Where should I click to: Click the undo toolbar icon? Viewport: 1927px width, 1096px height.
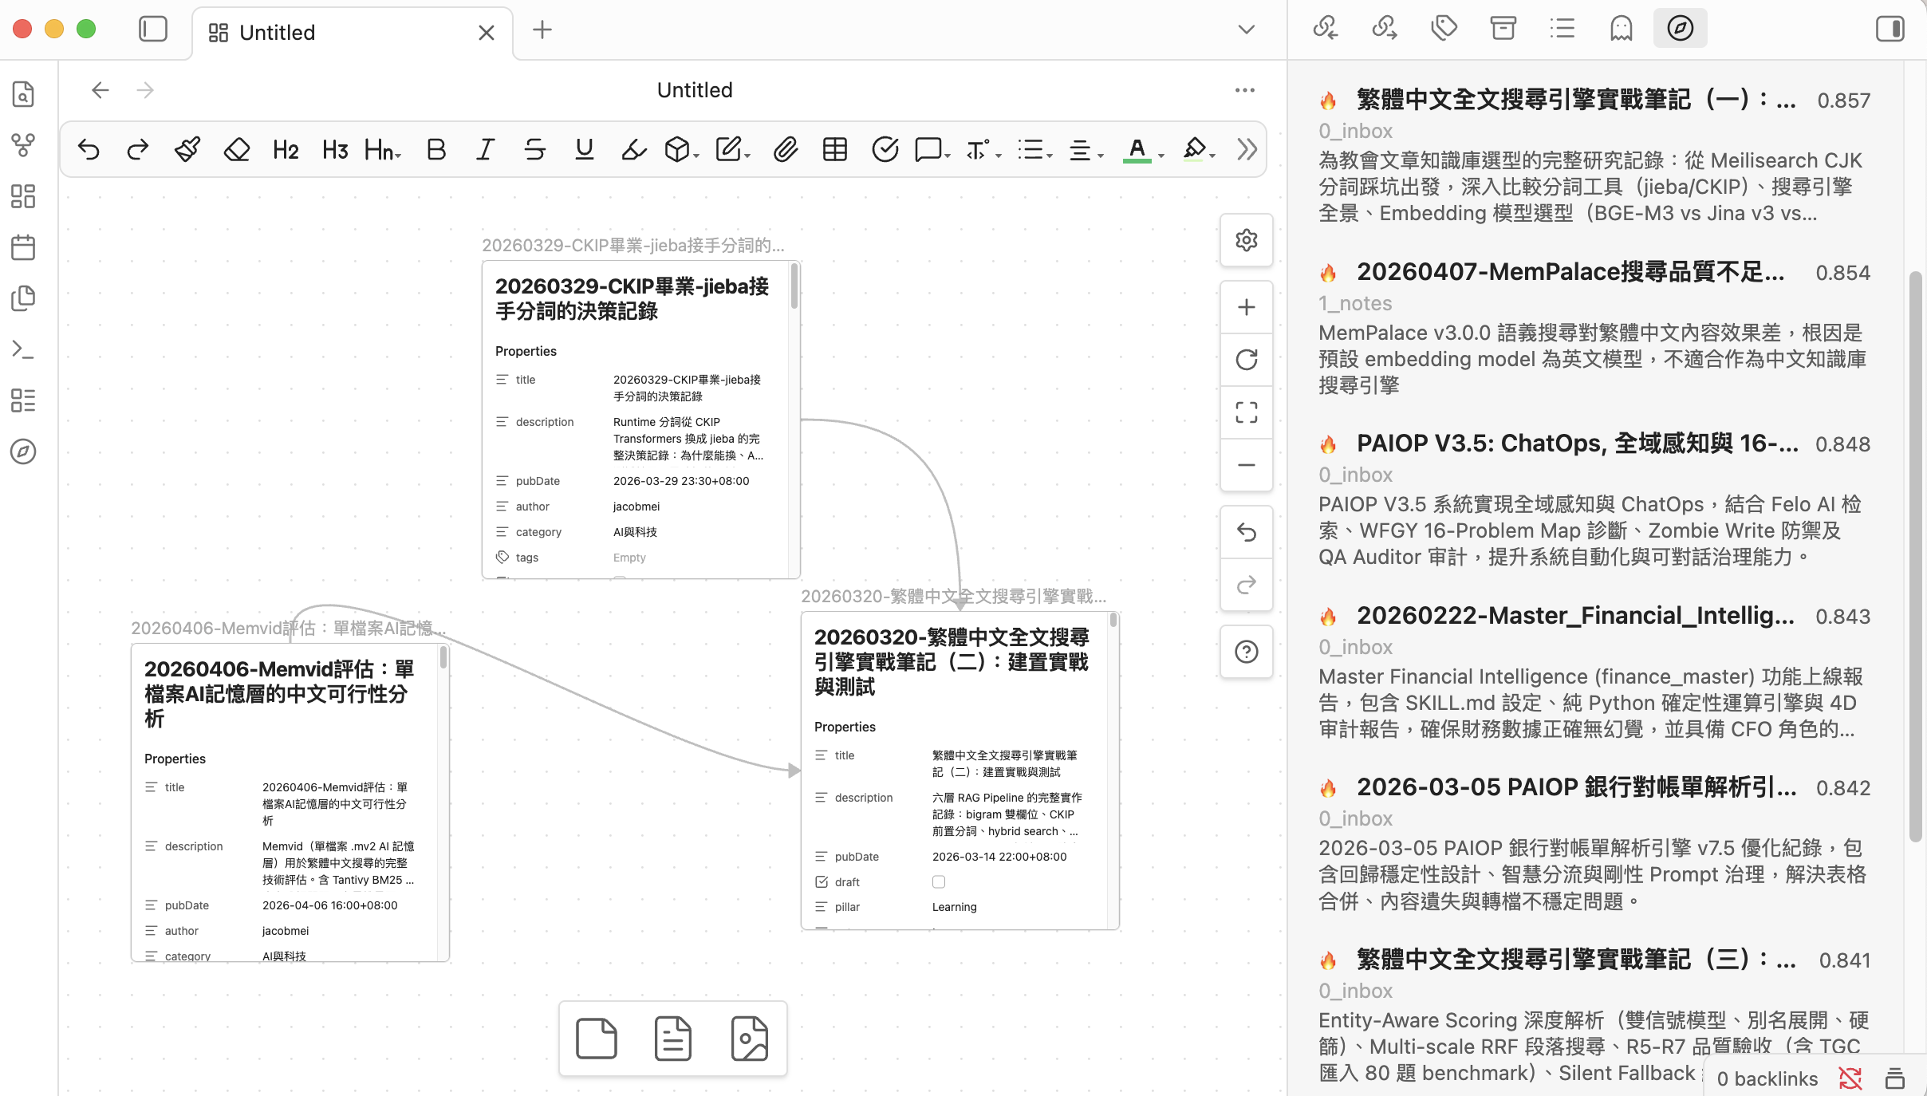pyautogui.click(x=89, y=149)
